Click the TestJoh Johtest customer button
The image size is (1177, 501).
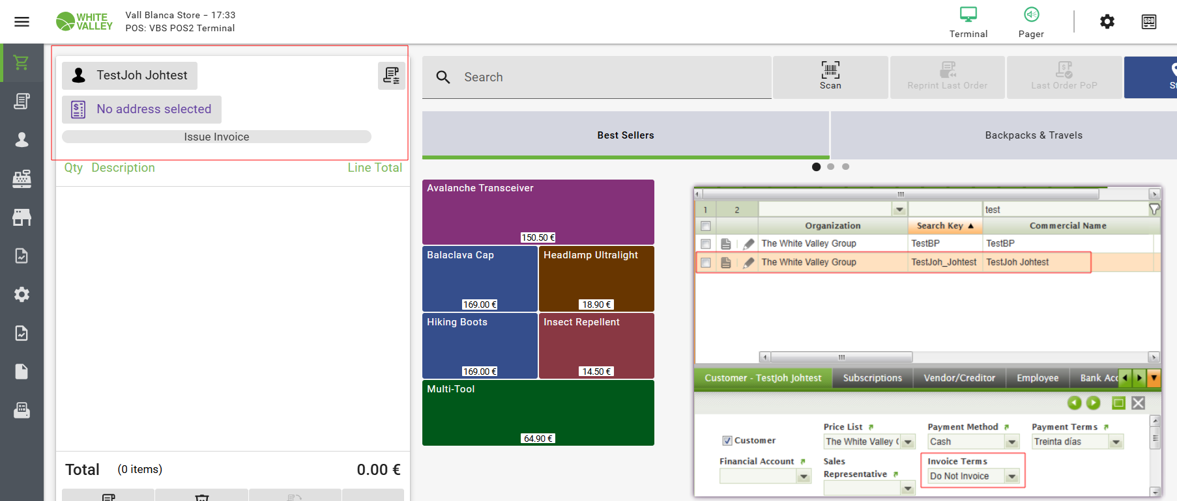tap(130, 75)
